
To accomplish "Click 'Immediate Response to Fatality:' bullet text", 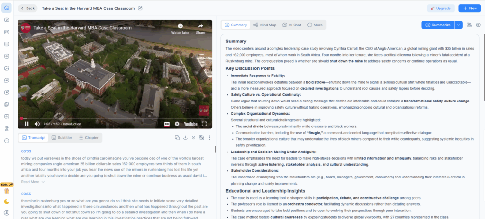I will tap(258, 76).
